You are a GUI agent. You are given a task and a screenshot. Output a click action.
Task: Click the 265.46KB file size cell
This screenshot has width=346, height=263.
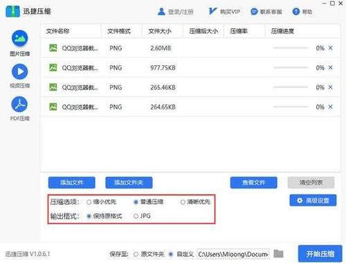tap(163, 87)
